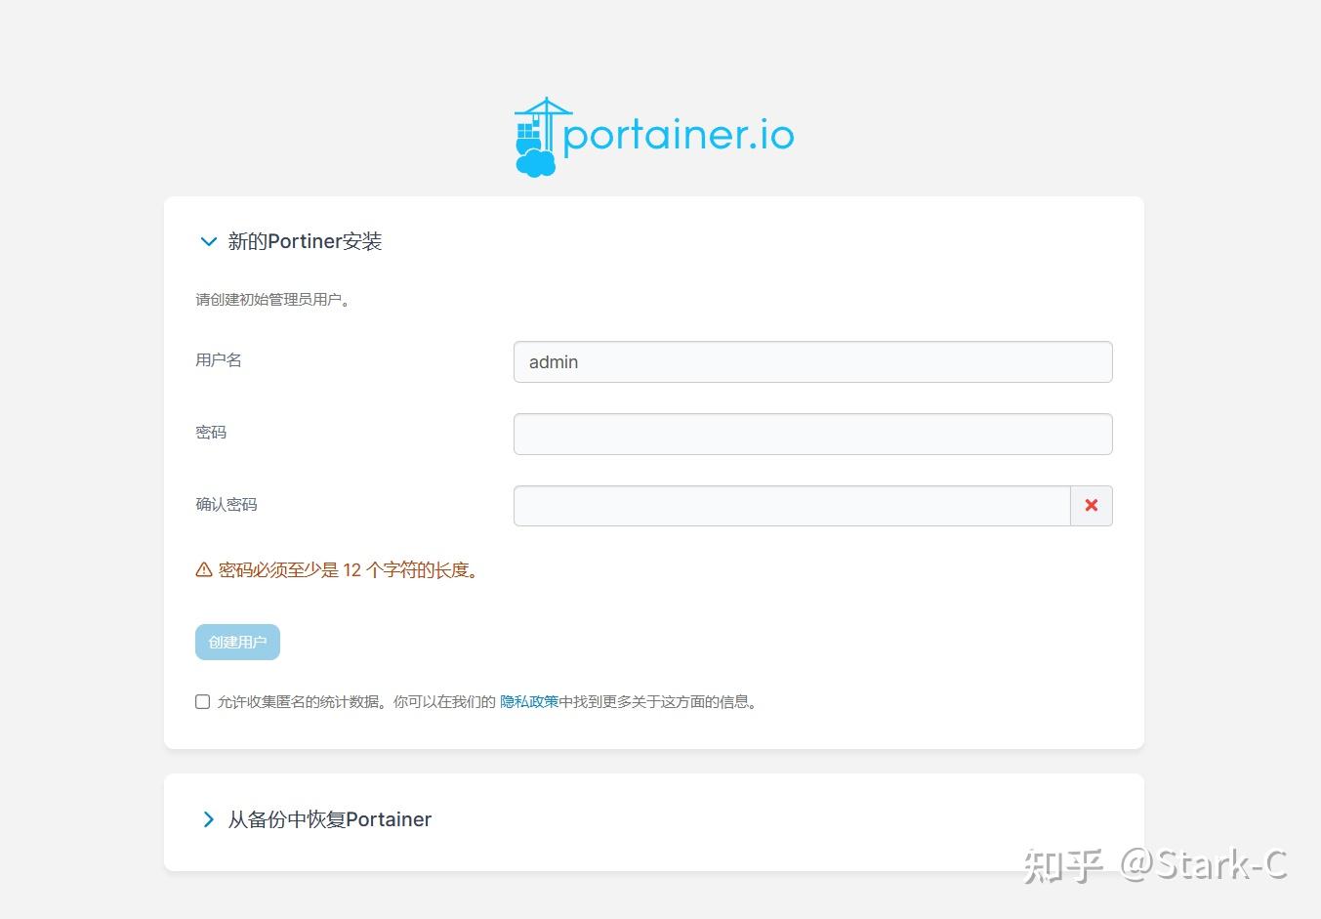Click the 请创建初始管理员用户 prompt text
Image resolution: width=1321 pixels, height=919 pixels.
274,299
